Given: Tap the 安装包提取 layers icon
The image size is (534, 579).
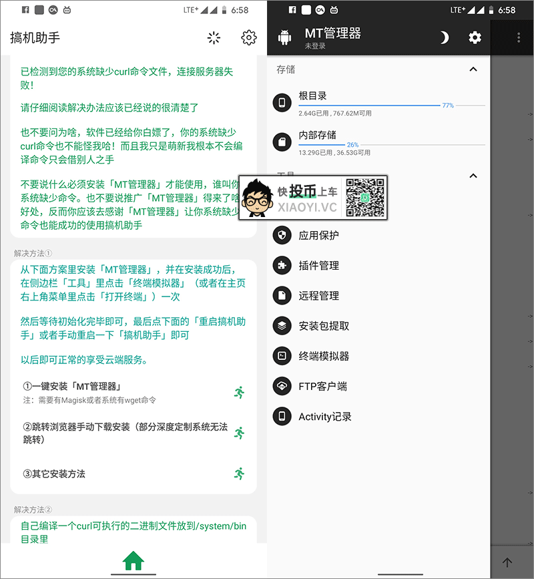Looking at the screenshot, I should pyautogui.click(x=282, y=326).
